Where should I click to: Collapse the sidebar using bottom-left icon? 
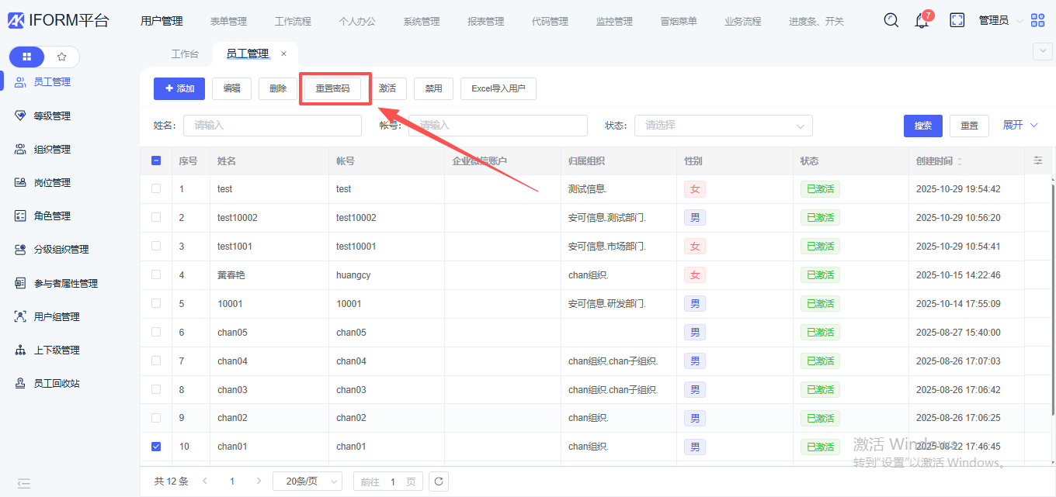click(24, 483)
